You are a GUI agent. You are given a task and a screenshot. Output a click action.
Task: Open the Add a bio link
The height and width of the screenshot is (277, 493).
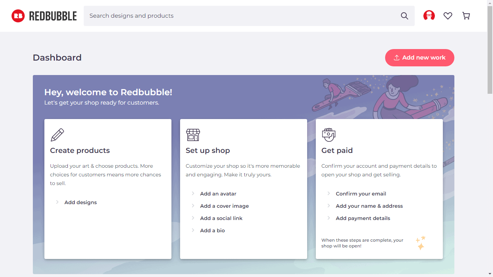[213, 230]
